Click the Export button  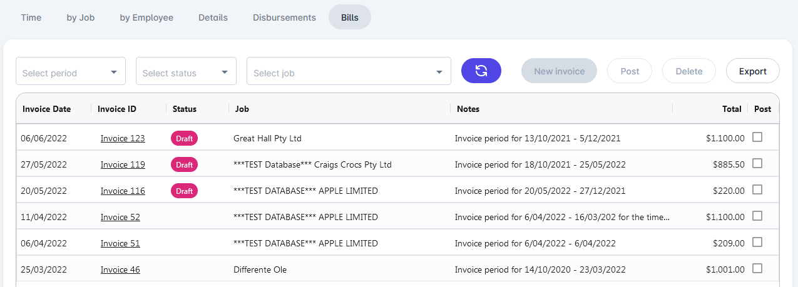point(752,71)
